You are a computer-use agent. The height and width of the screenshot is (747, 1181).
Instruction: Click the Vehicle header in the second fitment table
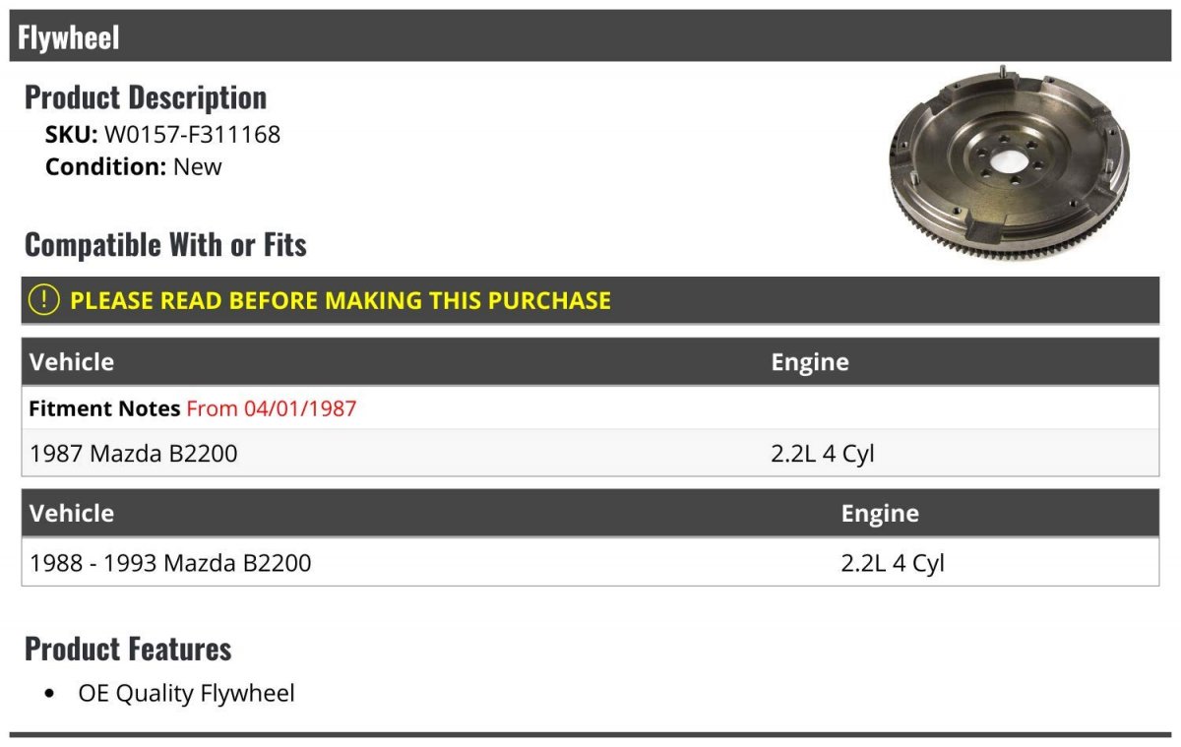point(72,514)
